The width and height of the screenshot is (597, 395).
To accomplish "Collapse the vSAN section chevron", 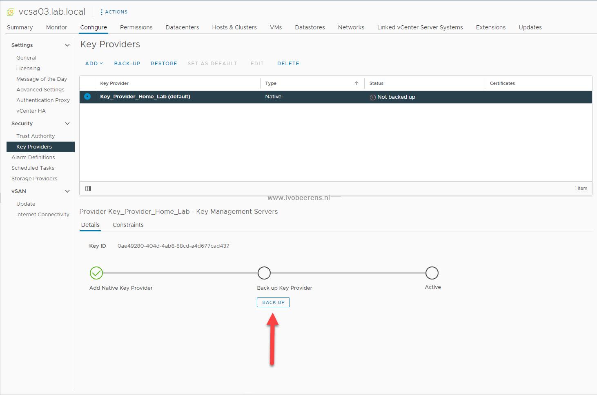I will pos(67,191).
